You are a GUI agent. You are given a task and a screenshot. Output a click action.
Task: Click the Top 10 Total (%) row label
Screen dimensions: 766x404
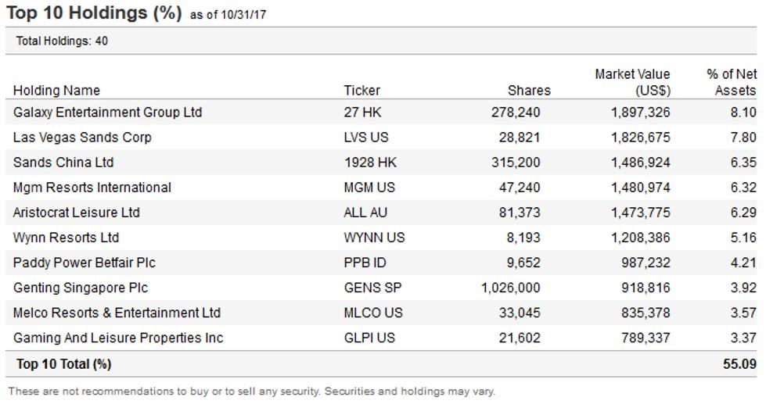click(x=63, y=363)
